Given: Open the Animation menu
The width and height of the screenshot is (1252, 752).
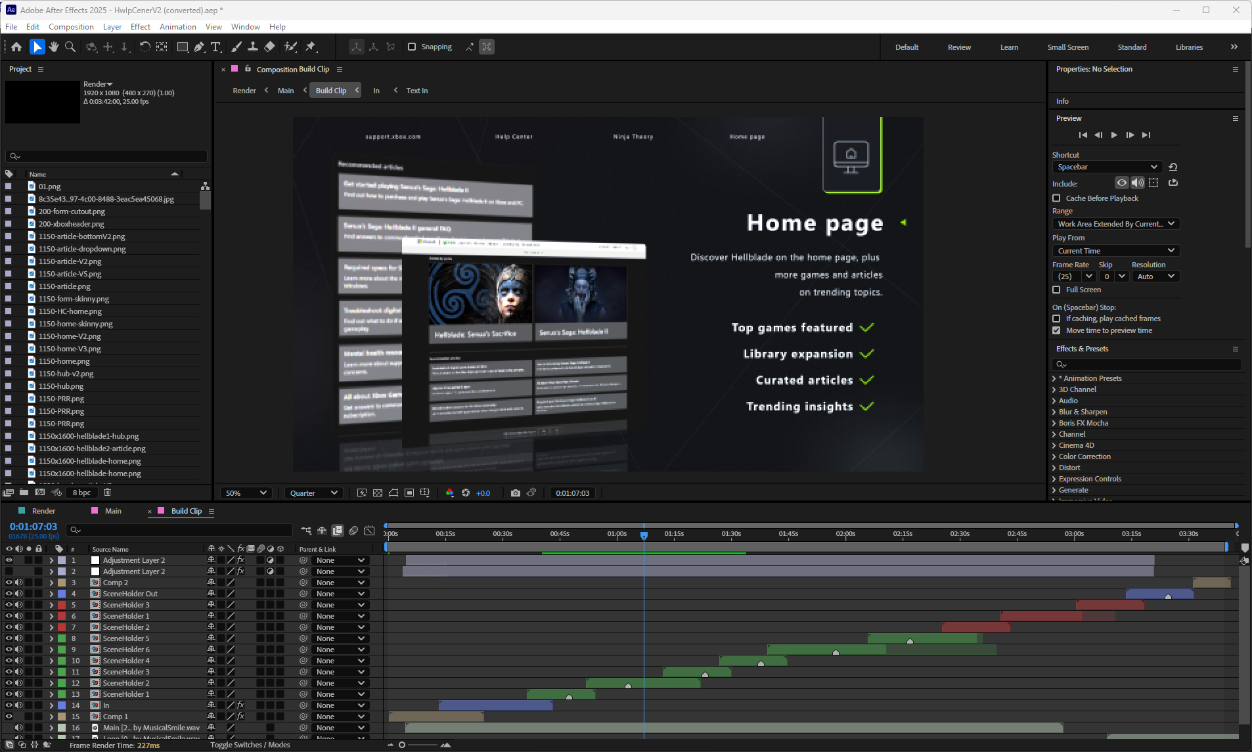Looking at the screenshot, I should 177,27.
